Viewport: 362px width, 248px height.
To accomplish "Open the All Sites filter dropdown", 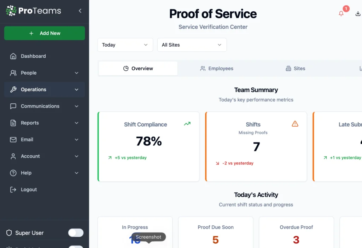I will click(192, 45).
